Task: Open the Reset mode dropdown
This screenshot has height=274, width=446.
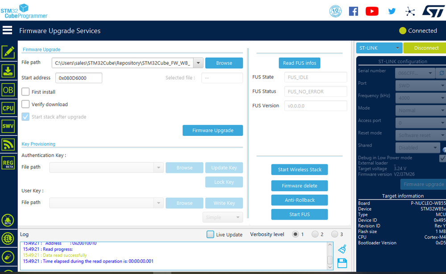Action: (x=421, y=135)
